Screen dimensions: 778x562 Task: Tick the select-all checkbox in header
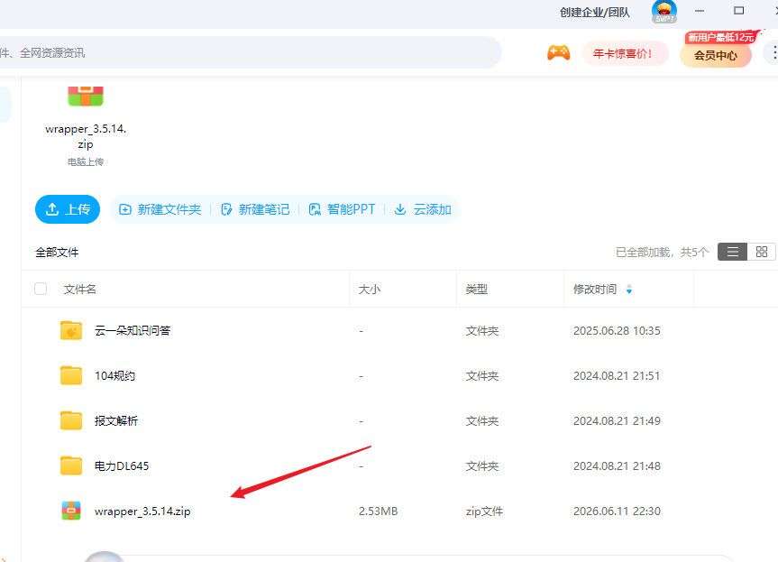pyautogui.click(x=41, y=289)
